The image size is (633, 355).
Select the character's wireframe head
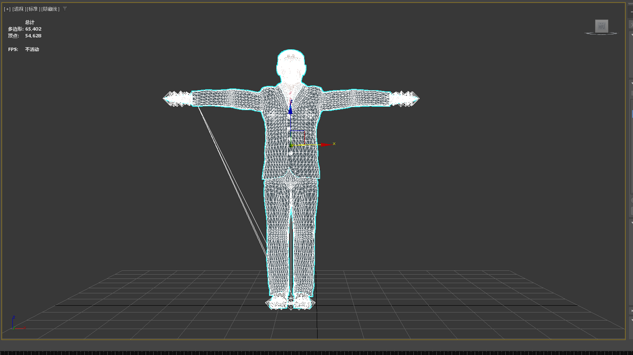[291, 67]
